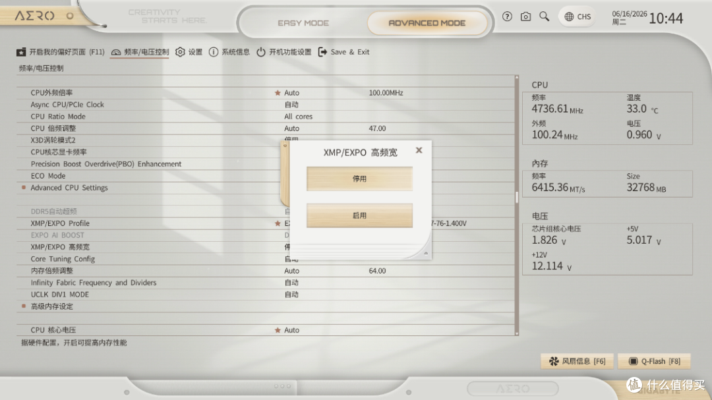Viewport: 712px width, 400px height.
Task: Click the exit icon beside Save & Exit
Action: pos(322,52)
